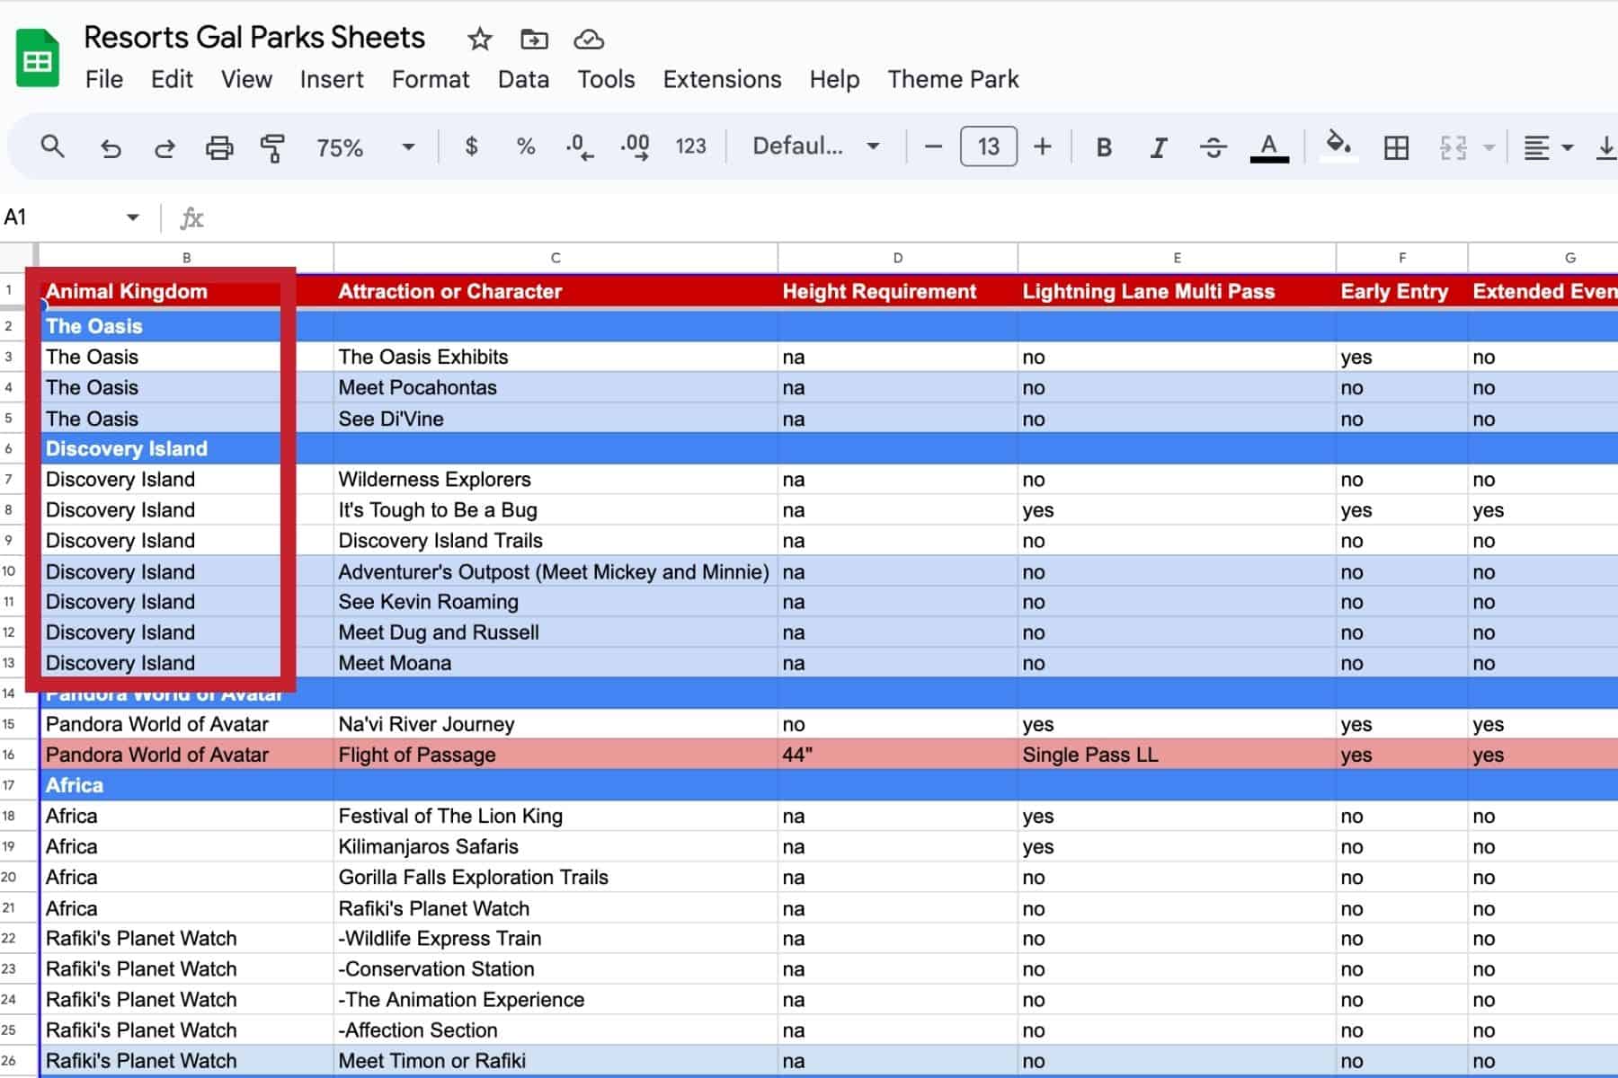The width and height of the screenshot is (1618, 1078).
Task: Decrease decimal places
Action: 580,146
